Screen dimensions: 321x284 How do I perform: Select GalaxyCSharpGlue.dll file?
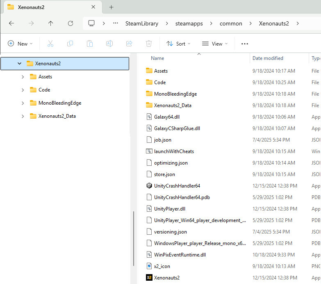[177, 128]
